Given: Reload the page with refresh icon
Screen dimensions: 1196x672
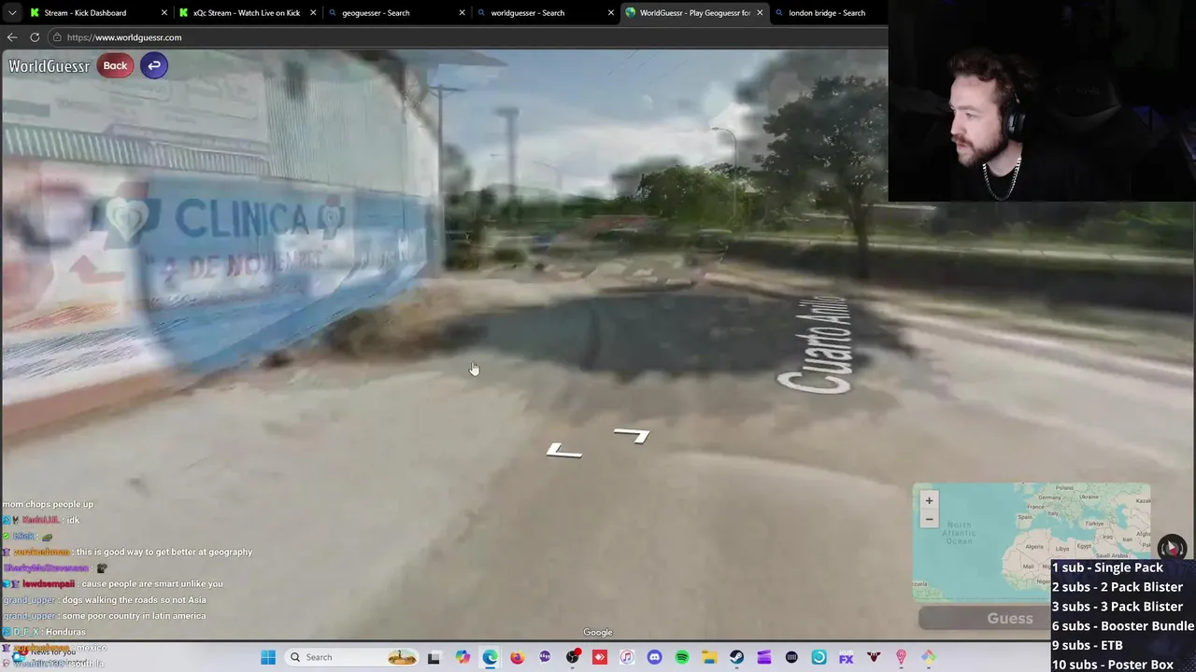Looking at the screenshot, I should pyautogui.click(x=35, y=37).
